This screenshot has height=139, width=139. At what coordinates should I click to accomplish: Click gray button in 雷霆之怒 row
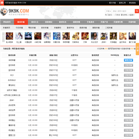129,136
